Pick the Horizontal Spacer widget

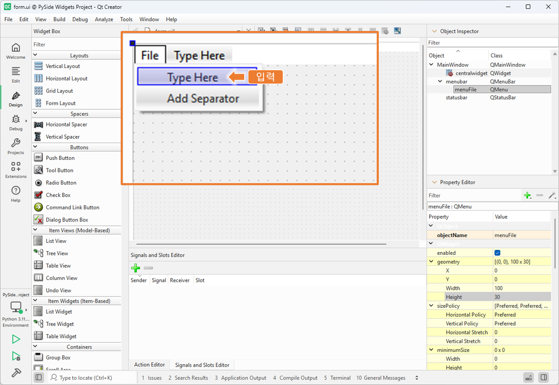[66, 125]
